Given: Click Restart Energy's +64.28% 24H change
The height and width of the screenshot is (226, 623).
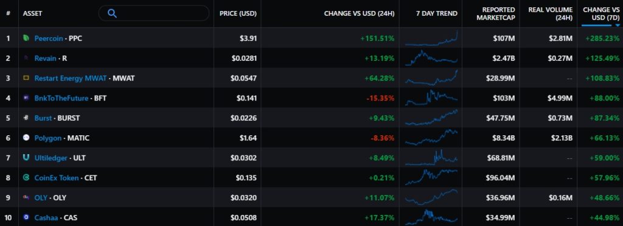Looking at the screenshot, I should [x=380, y=79].
